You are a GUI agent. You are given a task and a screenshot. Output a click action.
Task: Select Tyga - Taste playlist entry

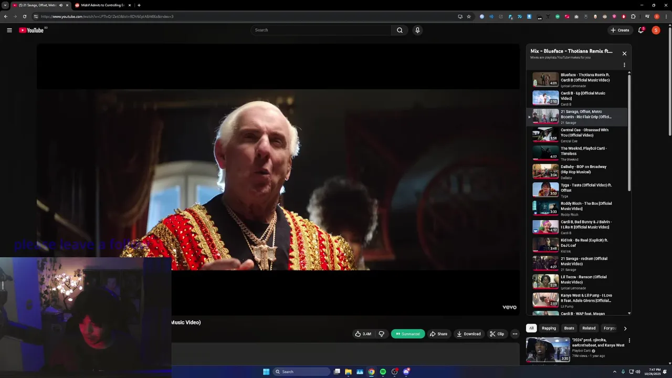(577, 190)
